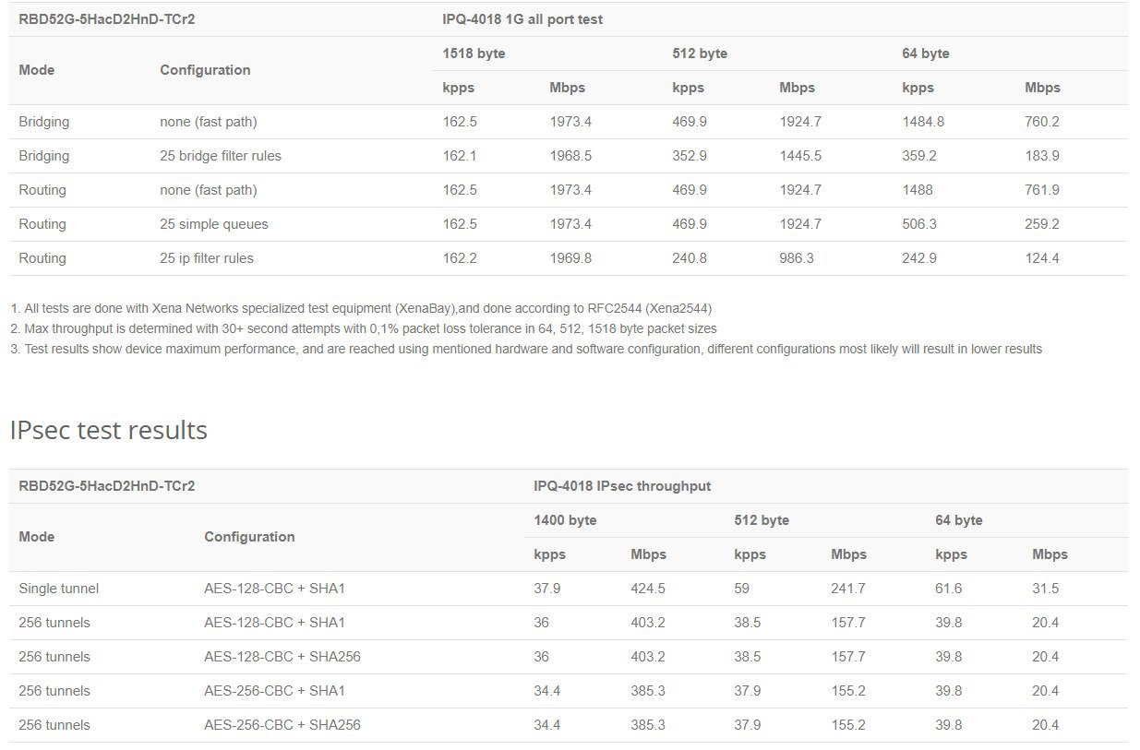Click the value 59 in the Single tunnel row
The width and height of the screenshot is (1140, 750).
click(x=742, y=589)
